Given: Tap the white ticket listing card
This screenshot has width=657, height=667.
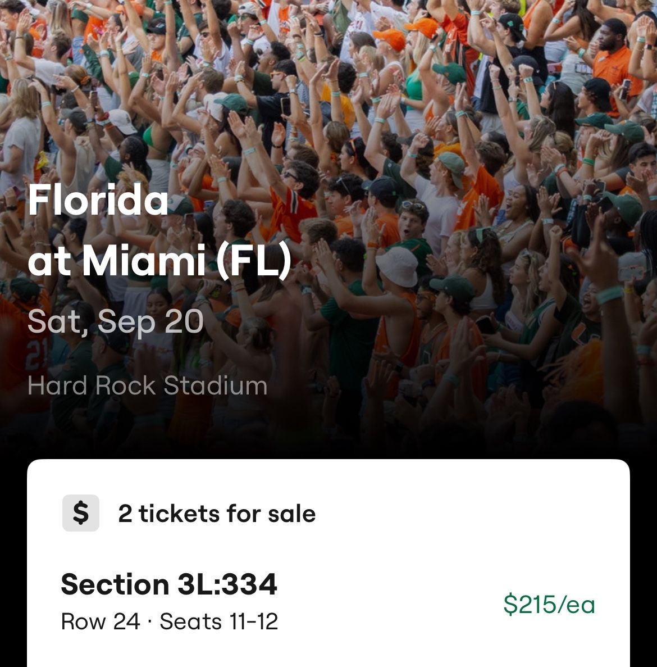Looking at the screenshot, I should [x=328, y=562].
